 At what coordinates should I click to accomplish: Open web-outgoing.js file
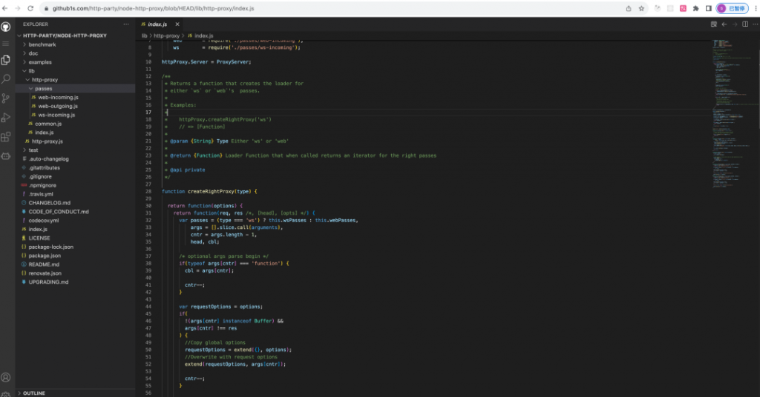point(76,106)
